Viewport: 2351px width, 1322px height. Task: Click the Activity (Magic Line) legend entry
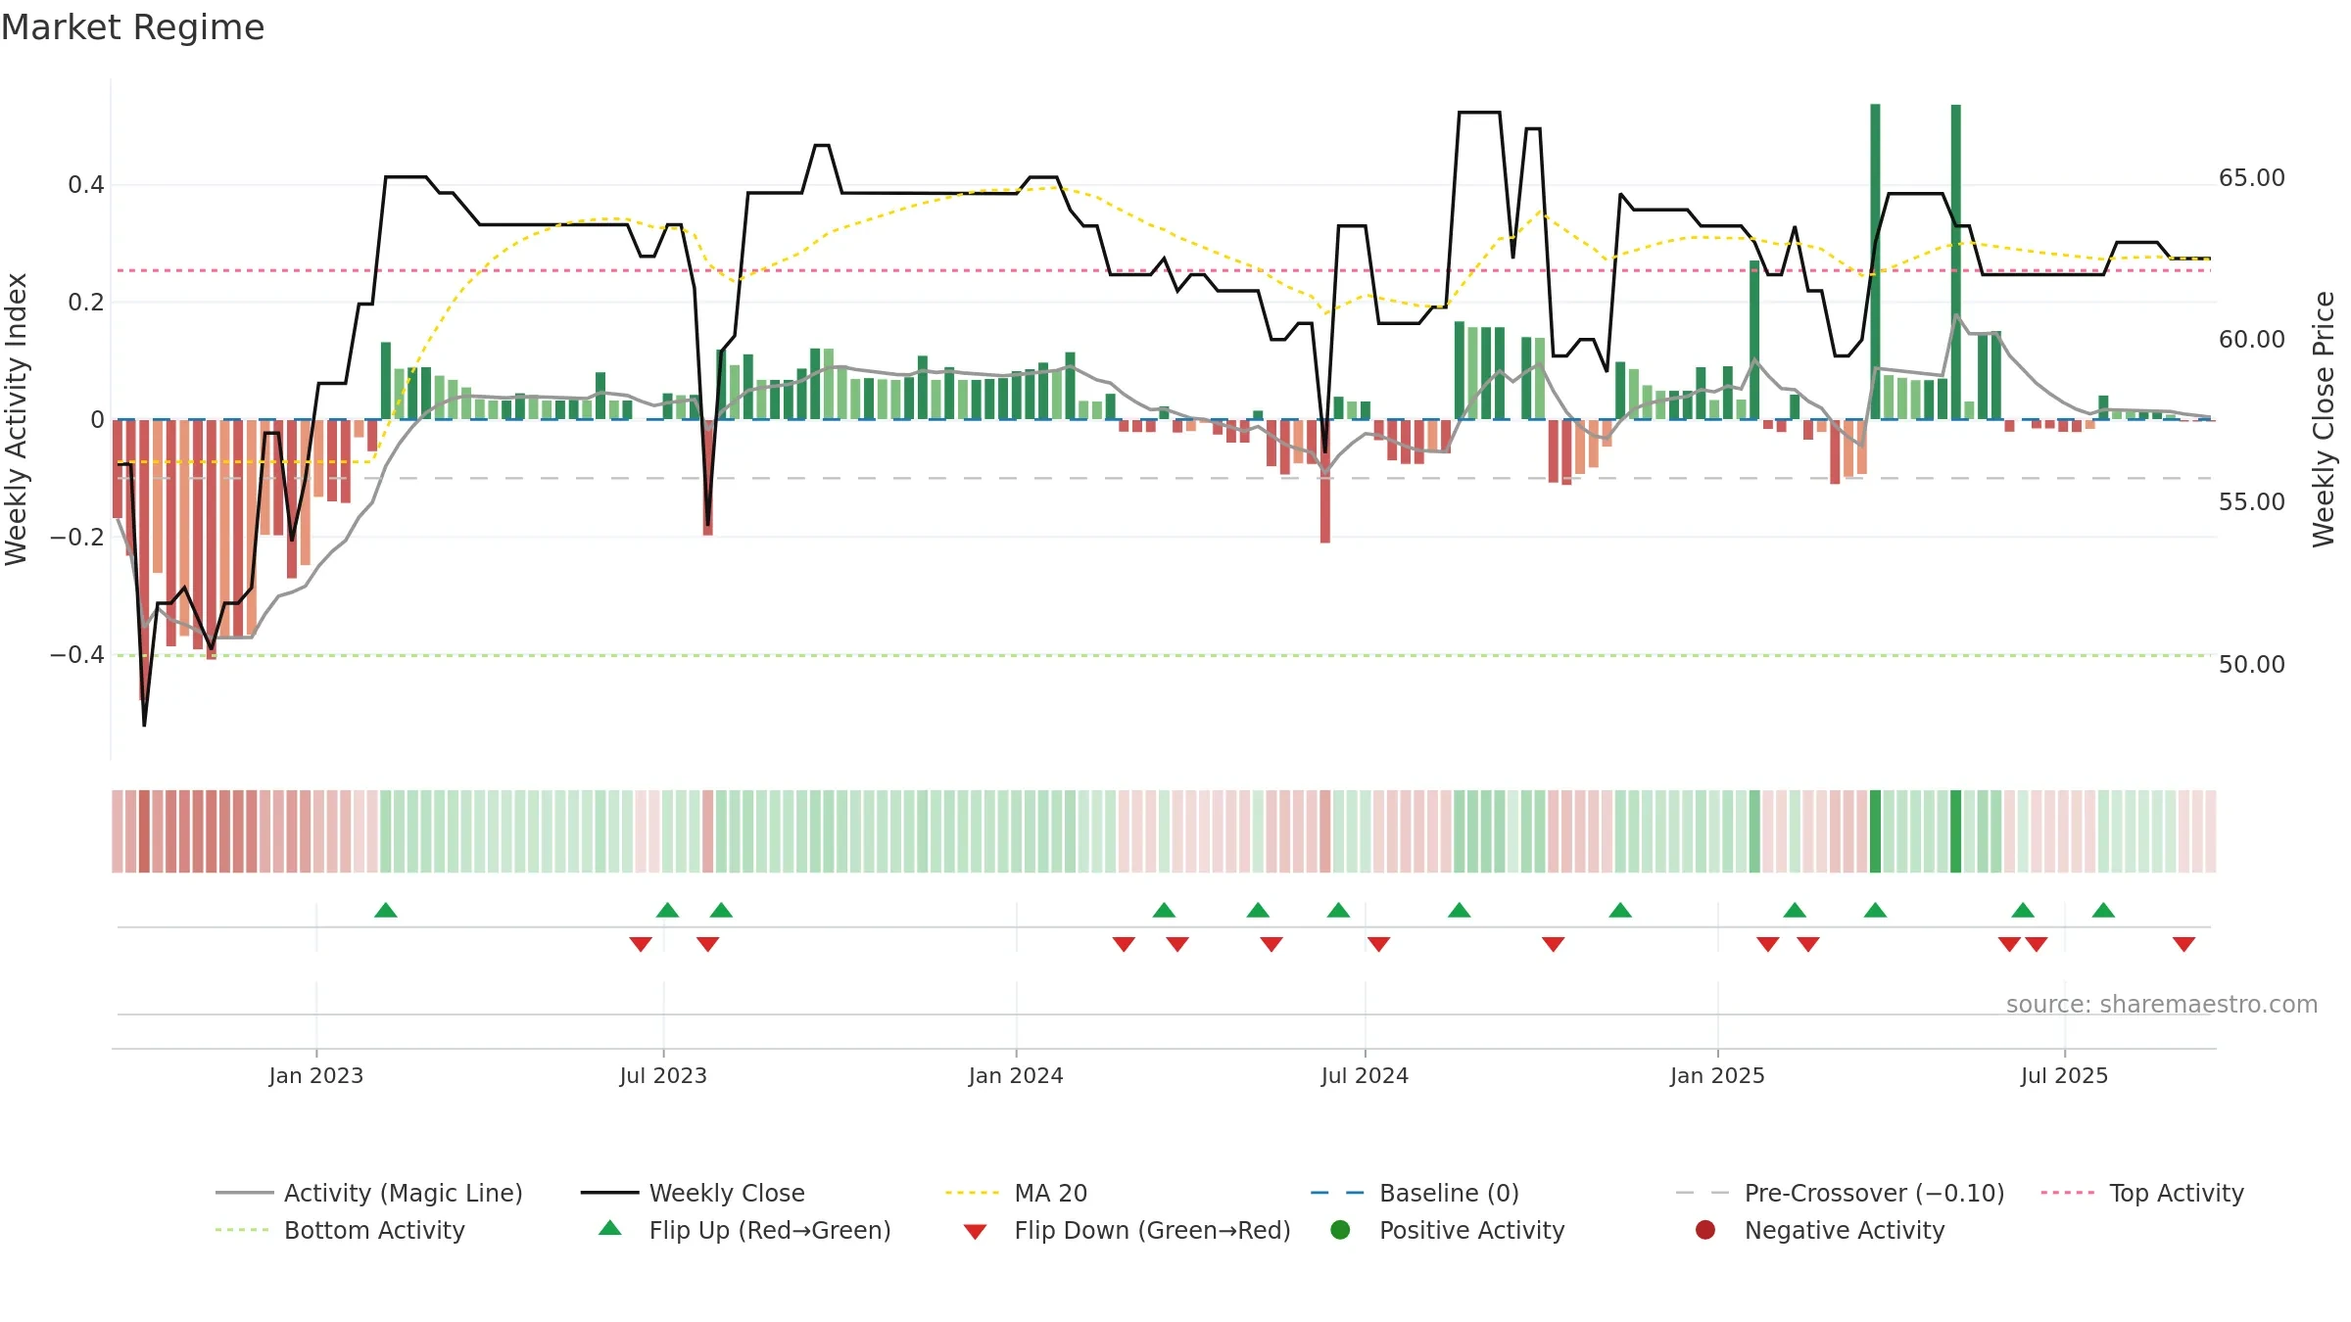(x=369, y=1193)
